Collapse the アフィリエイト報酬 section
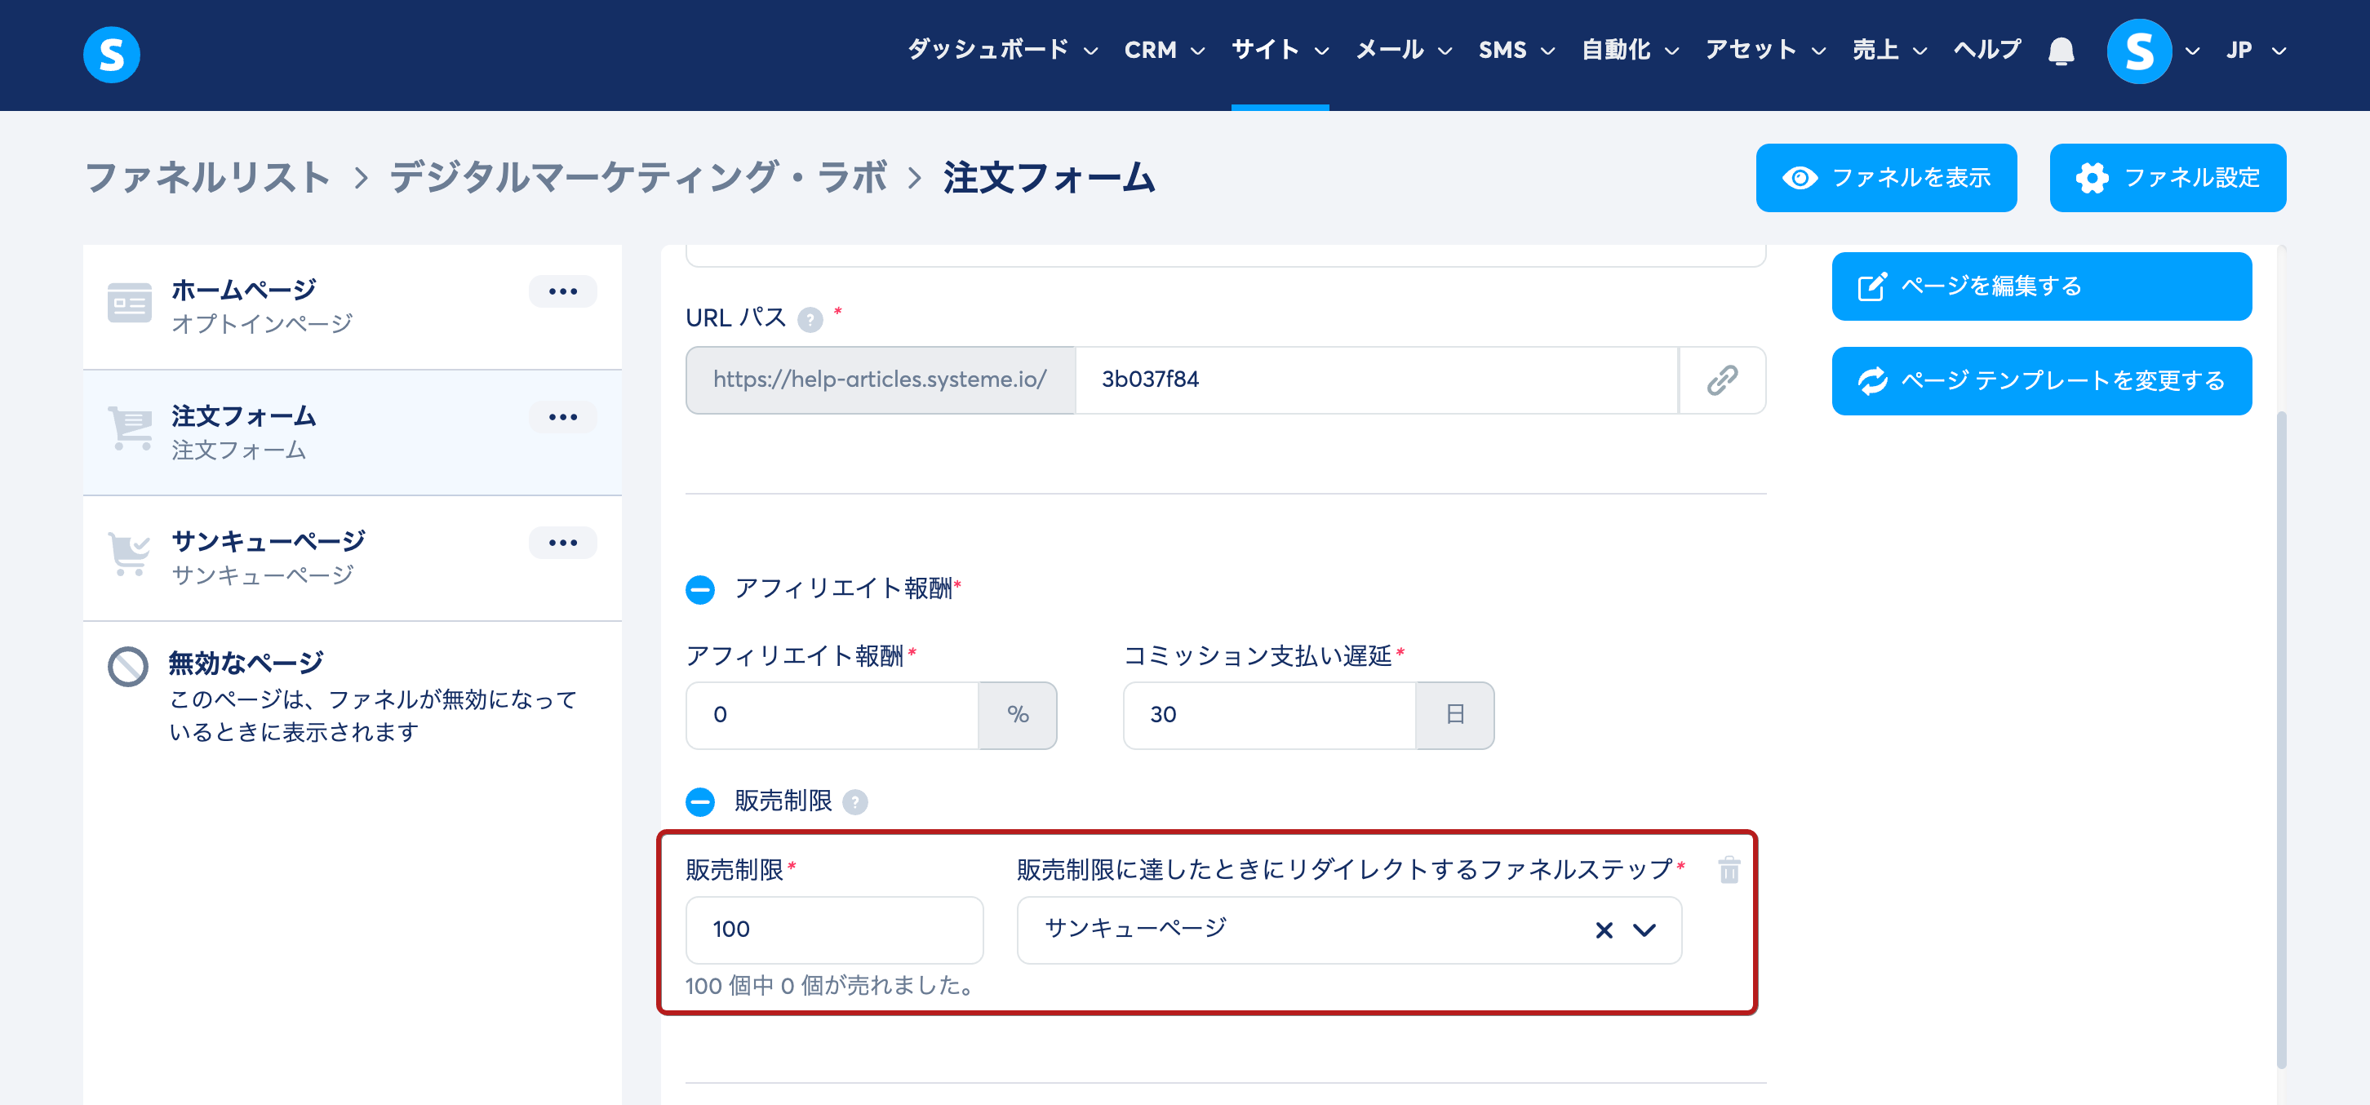 pyautogui.click(x=700, y=589)
